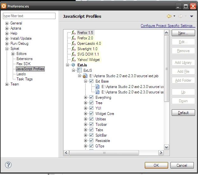Select the Yahoo! Widget profile text
Image resolution: width=198 pixels, height=175 pixels.
click(89, 60)
